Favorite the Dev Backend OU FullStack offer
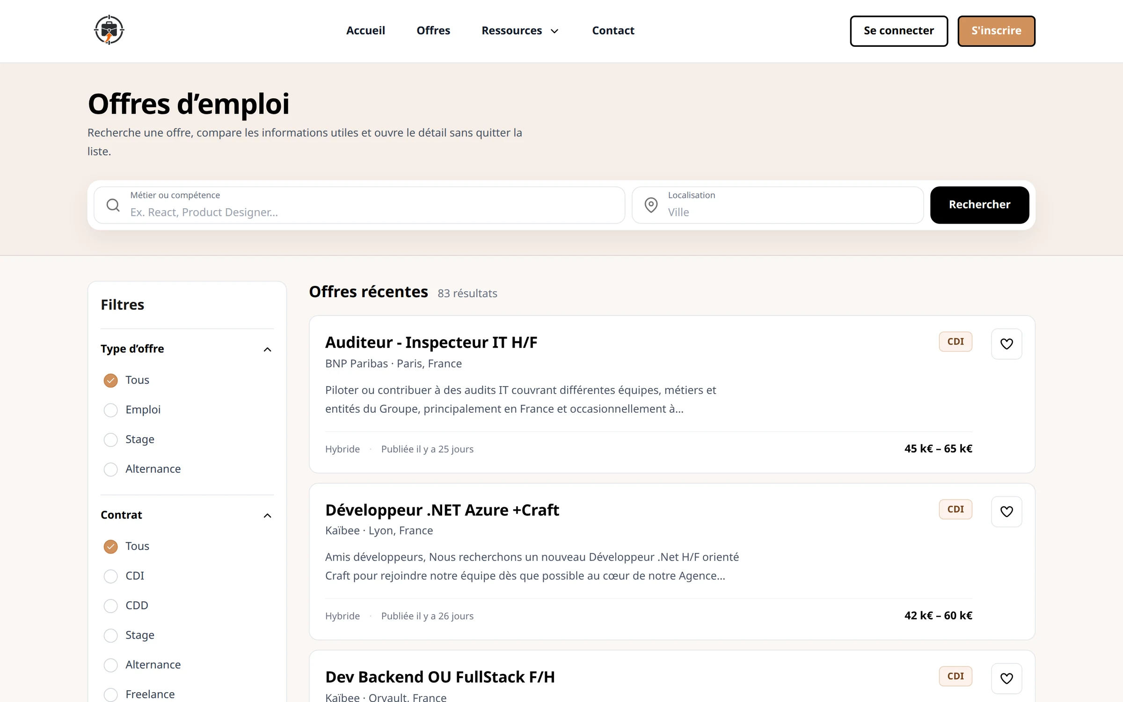 1006,679
